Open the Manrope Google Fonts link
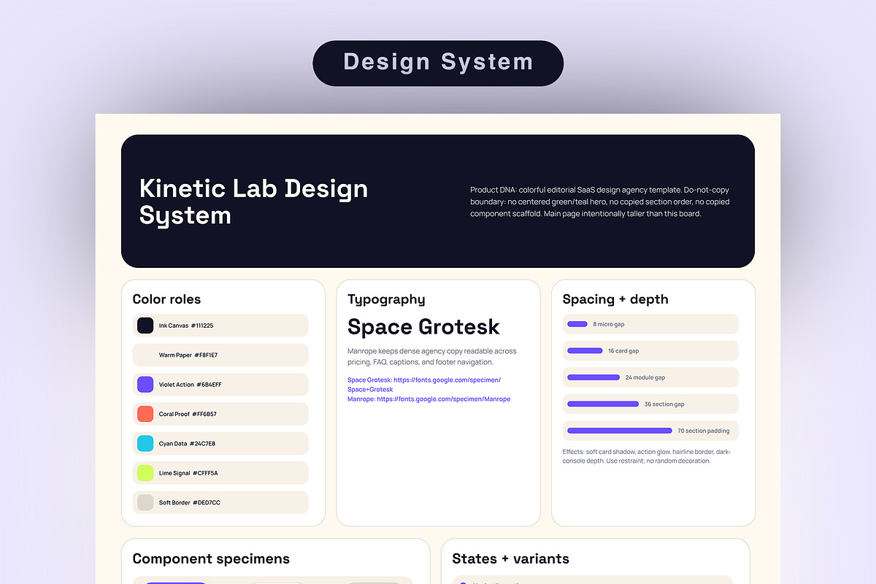This screenshot has width=876, height=584. pos(429,399)
